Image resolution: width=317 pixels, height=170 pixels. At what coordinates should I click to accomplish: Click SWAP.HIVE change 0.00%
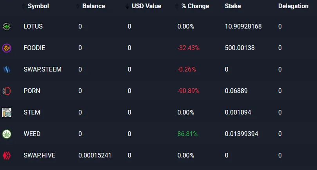pyautogui.click(x=186, y=156)
